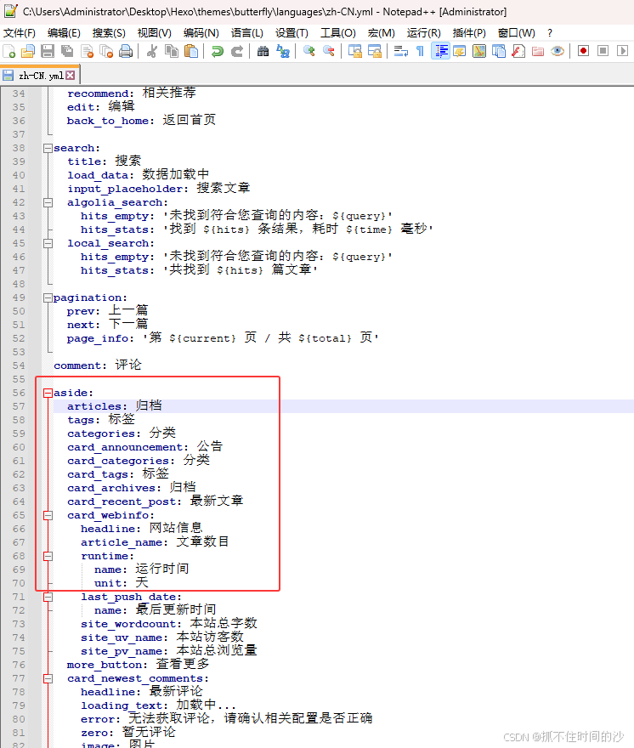634x748 pixels.
Task: Open the ? help menu
Action: pos(550,33)
